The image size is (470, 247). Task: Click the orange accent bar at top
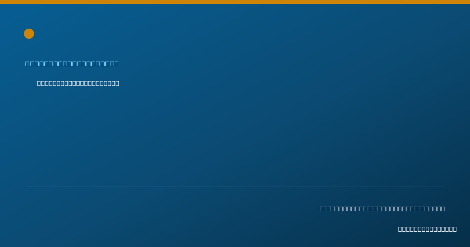coord(235,2)
